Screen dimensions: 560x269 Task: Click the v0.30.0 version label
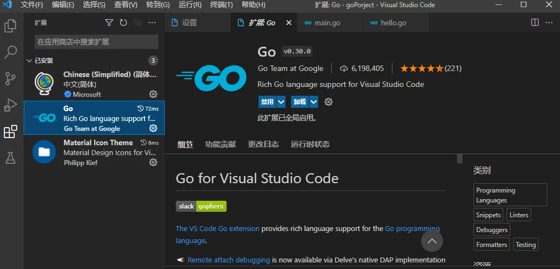tap(297, 51)
